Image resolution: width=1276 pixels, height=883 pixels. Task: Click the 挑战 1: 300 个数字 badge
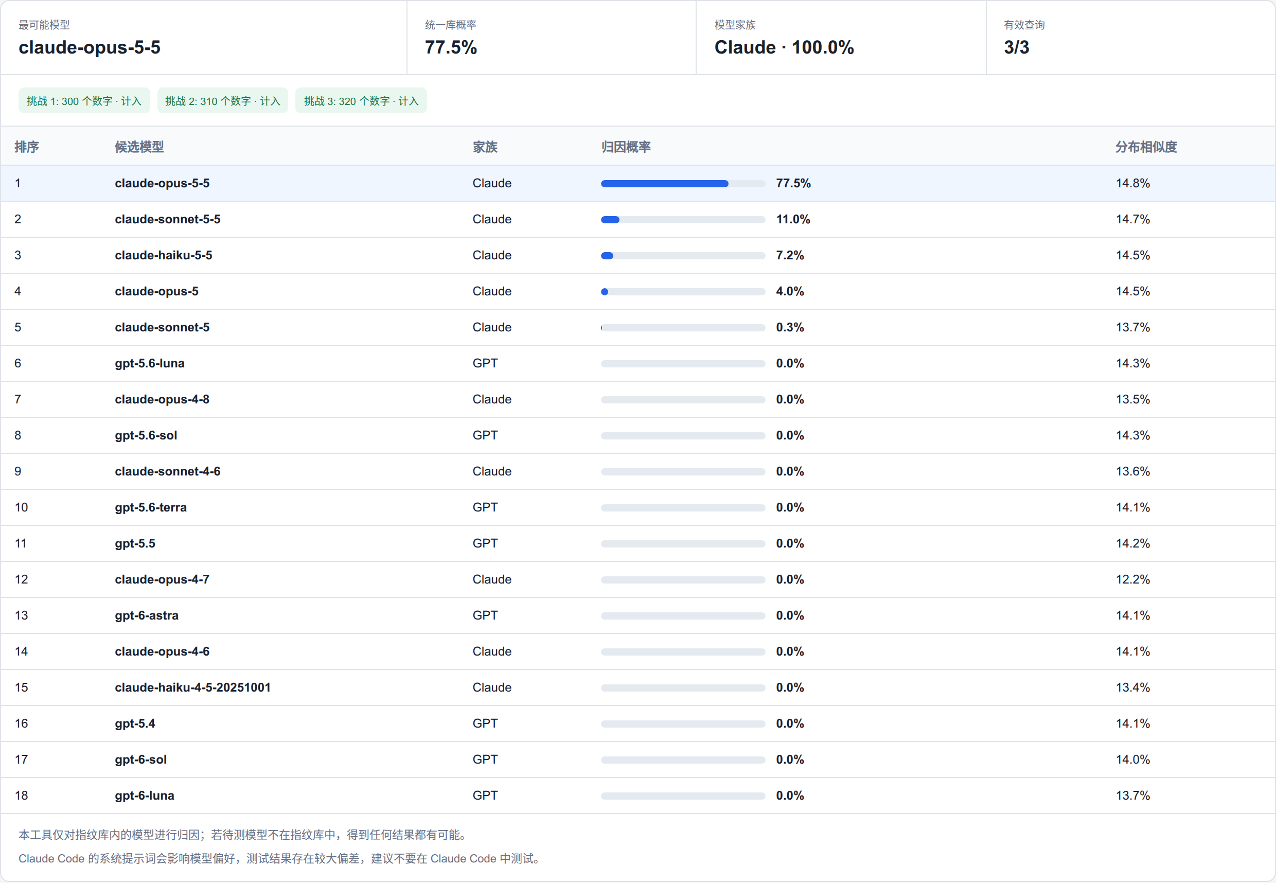point(84,101)
